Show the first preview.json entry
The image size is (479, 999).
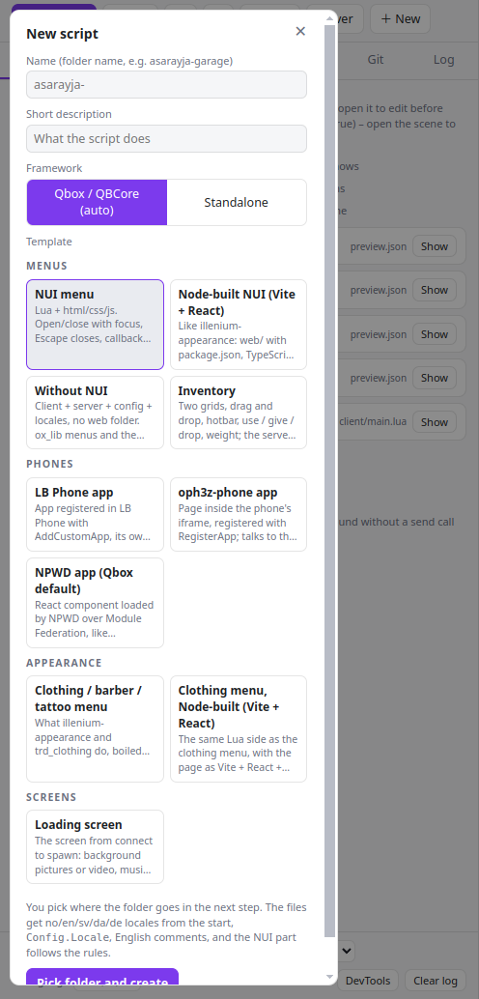[435, 246]
